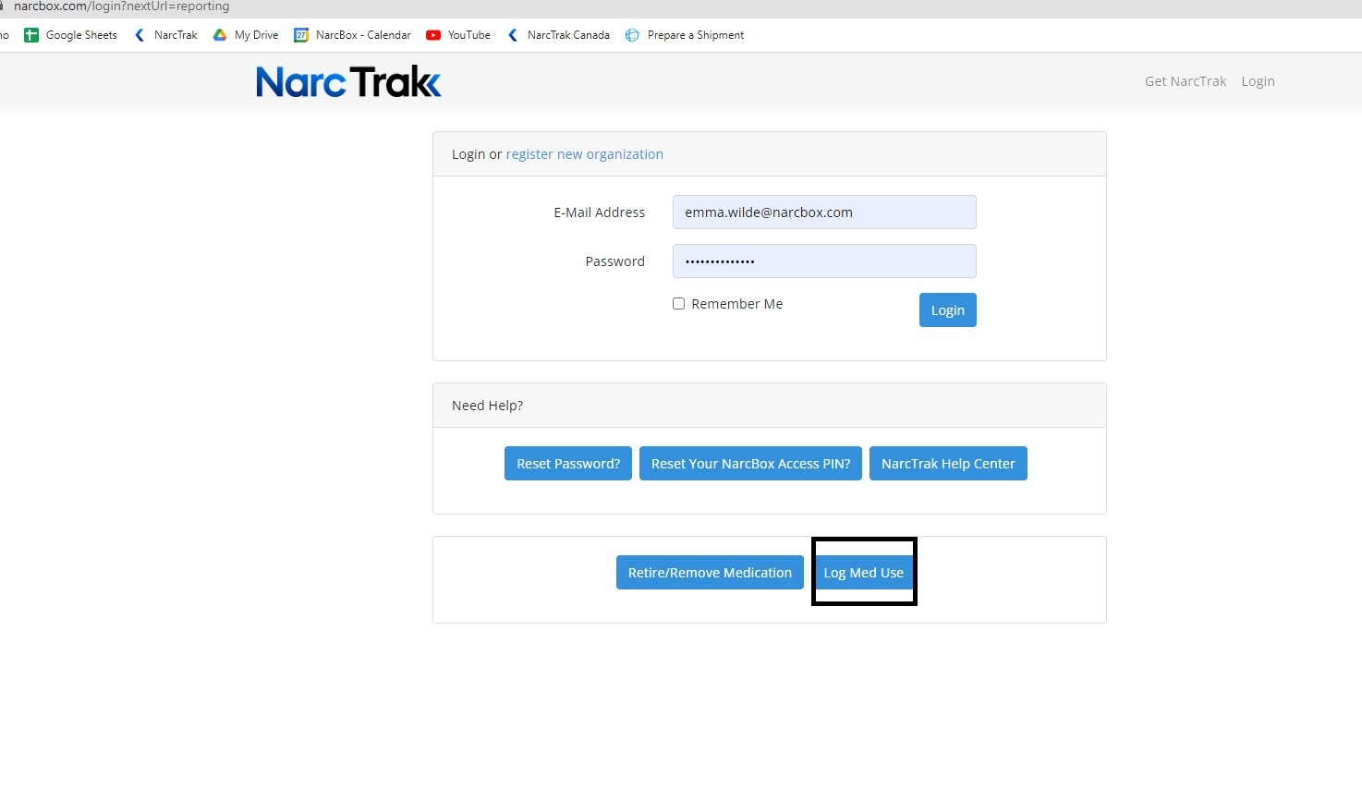The height and width of the screenshot is (801, 1362).
Task: Click the Password label
Action: [x=614, y=261]
